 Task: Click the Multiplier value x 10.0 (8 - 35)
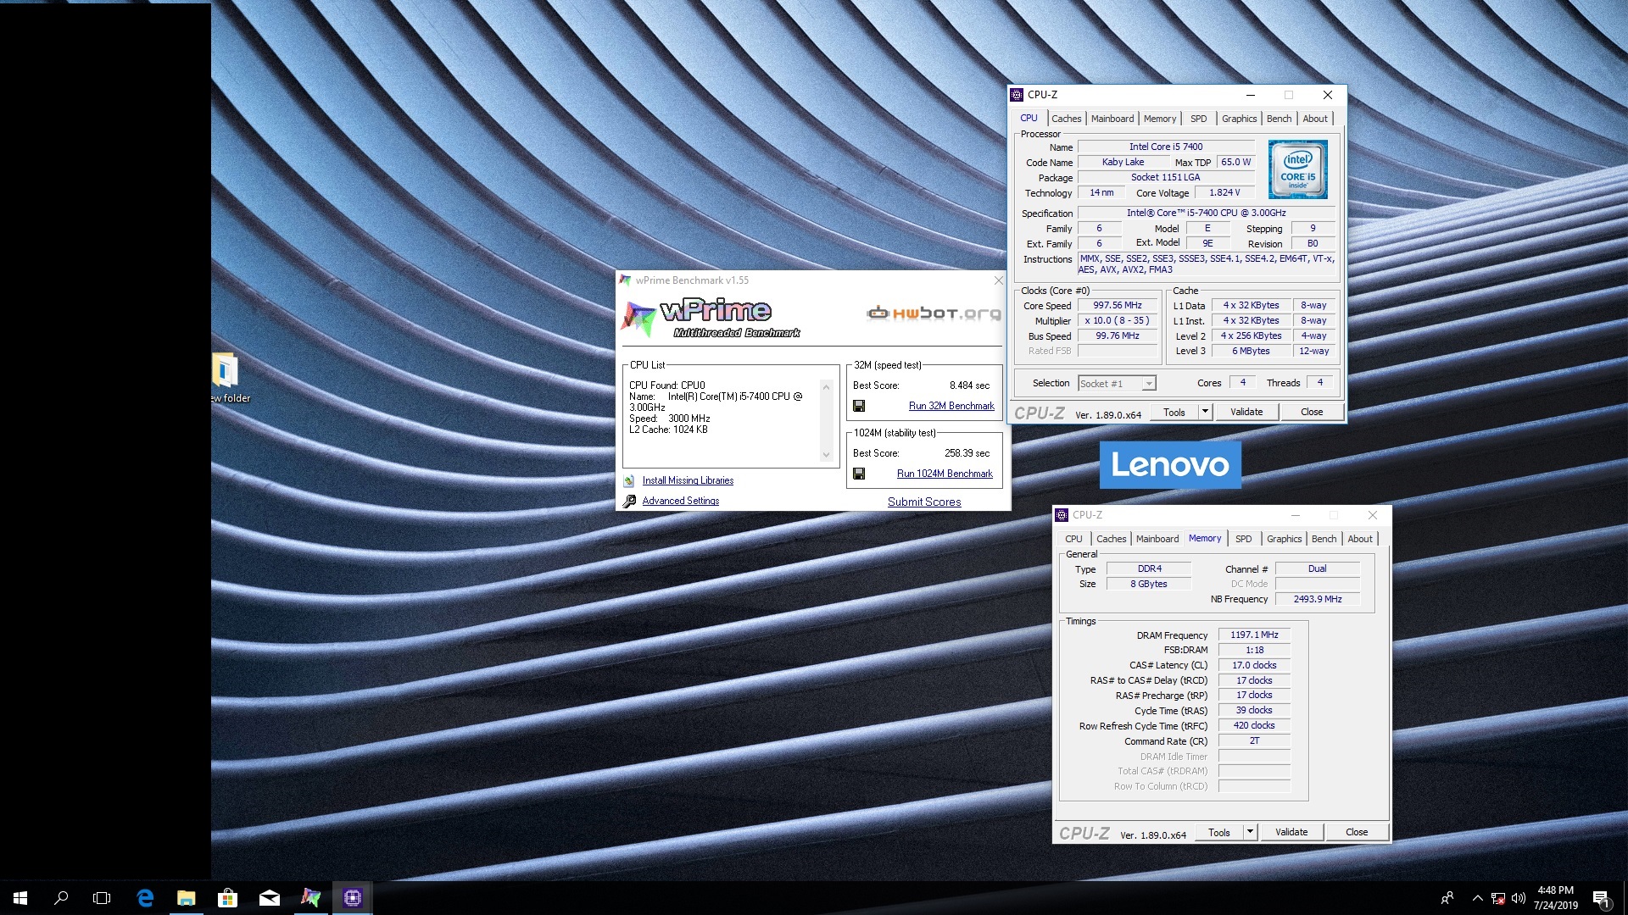1118,321
